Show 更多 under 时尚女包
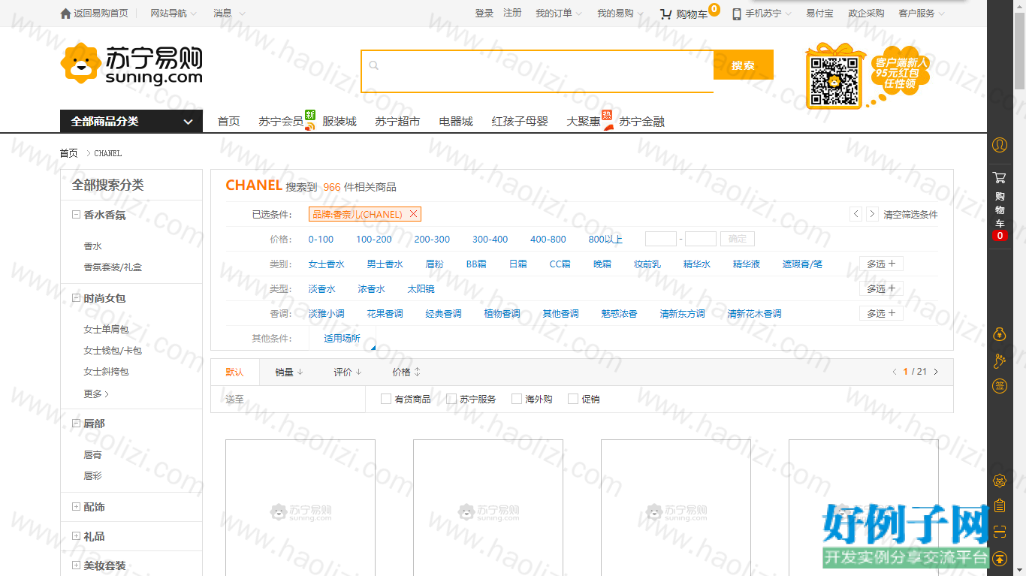 (96, 394)
